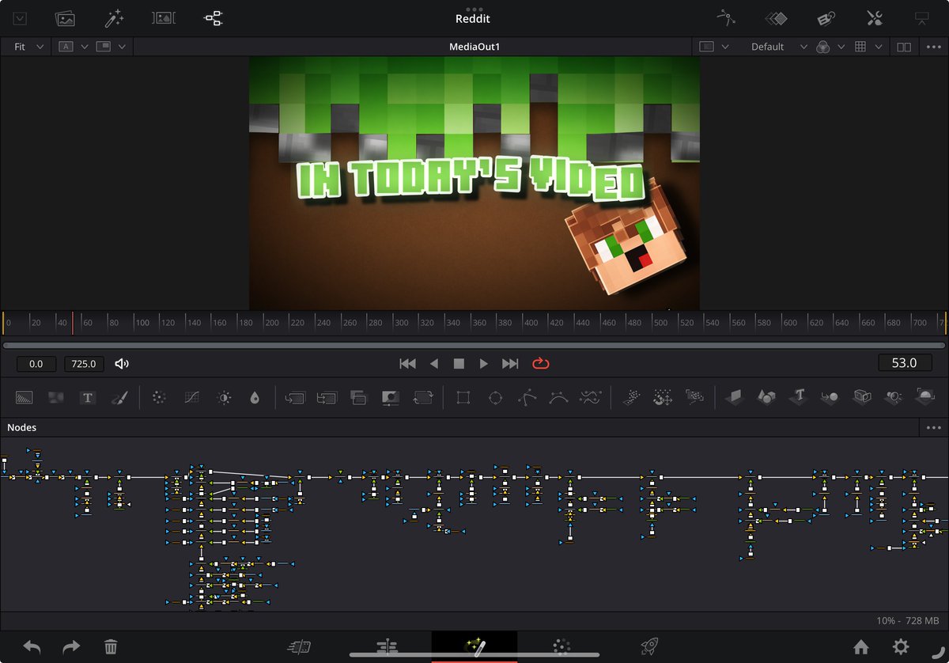This screenshot has width=949, height=663.
Task: Add a Camera 3D node
Action: pyautogui.click(x=862, y=397)
